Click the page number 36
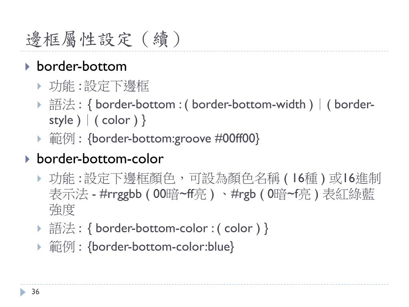Screen dimensions: 409x307 point(36,291)
